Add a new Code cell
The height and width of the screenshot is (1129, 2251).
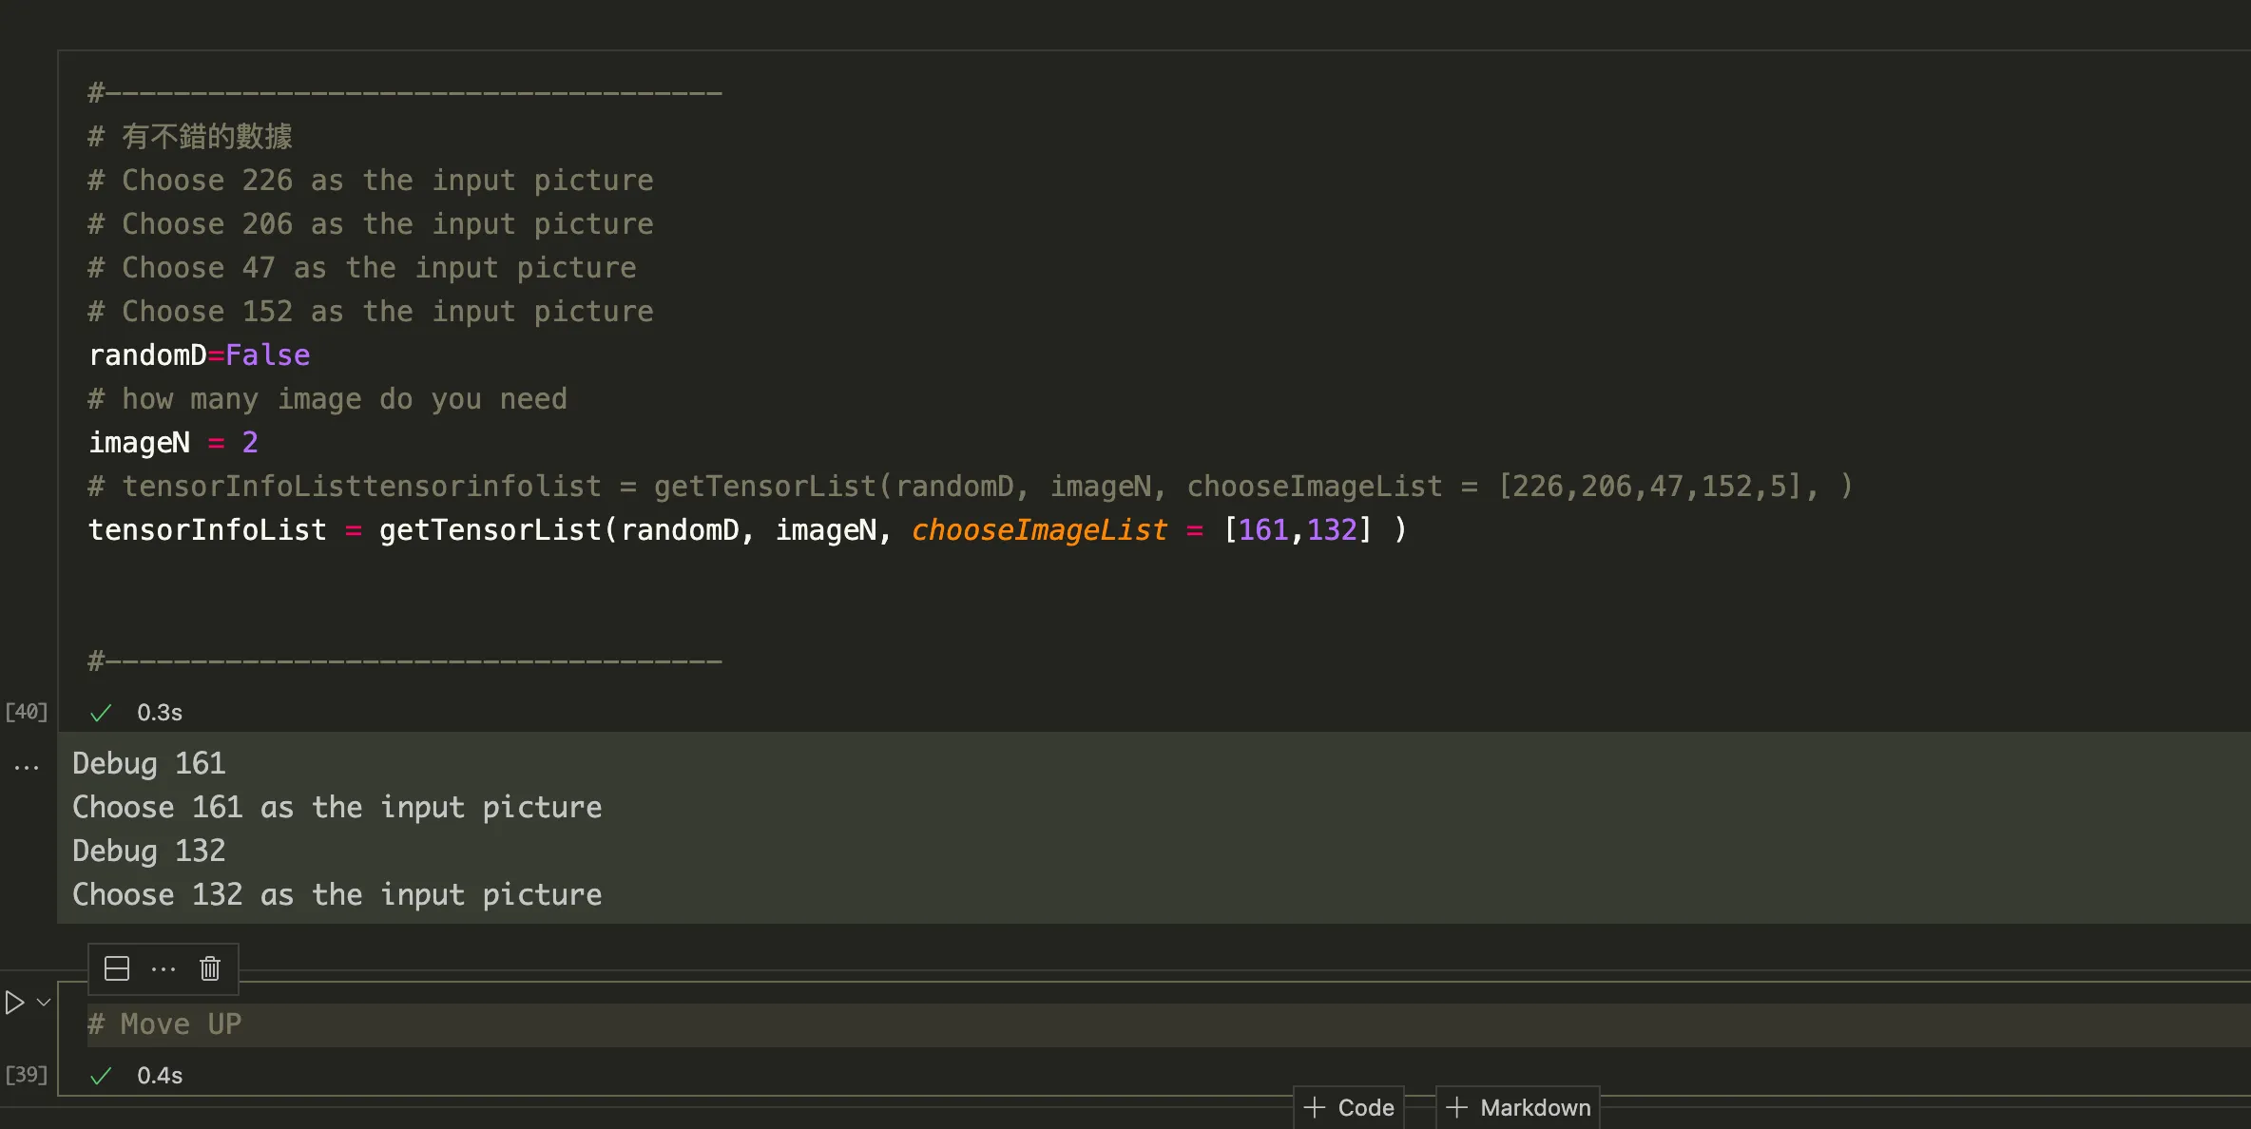point(1349,1107)
